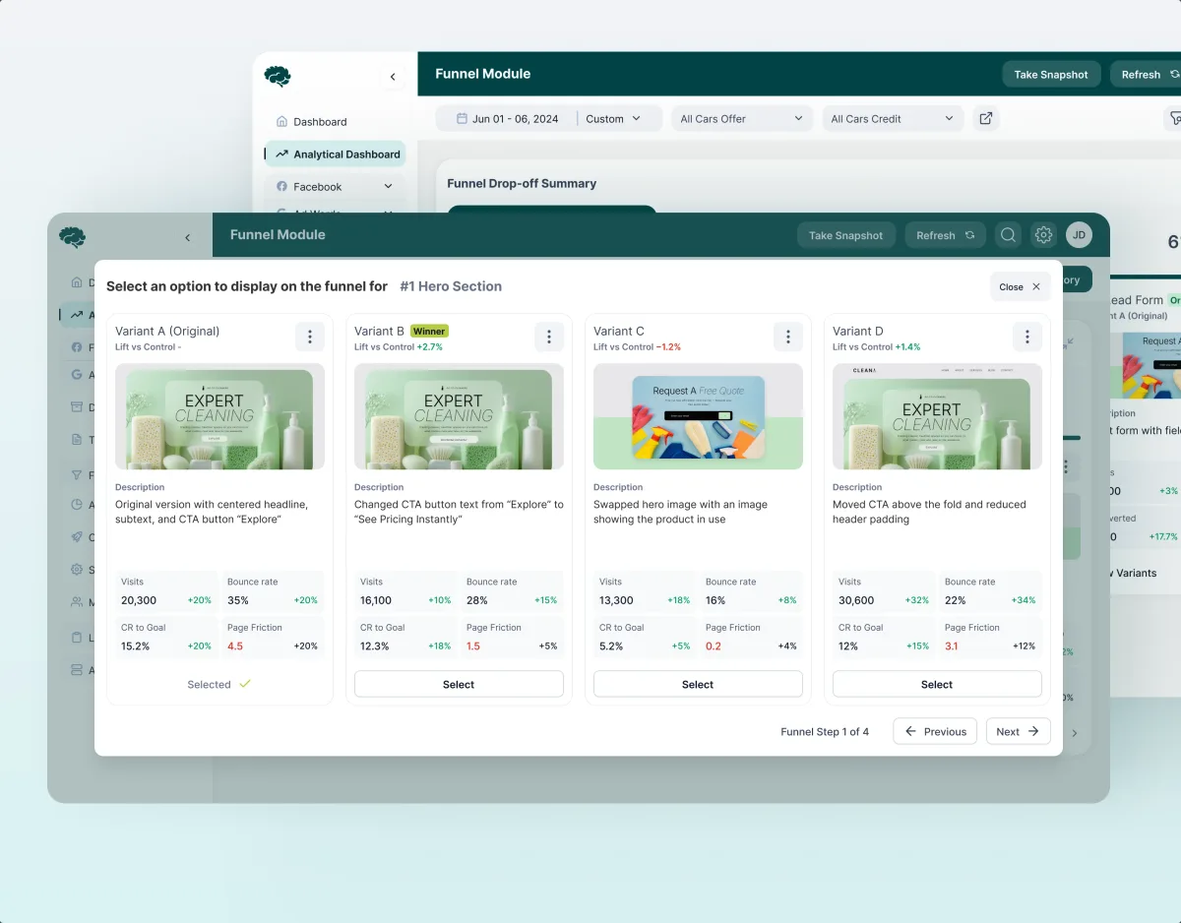Viewport: 1181px width, 923px height.
Task: Click the document icon in front sidebar
Action: pyautogui.click(x=77, y=440)
